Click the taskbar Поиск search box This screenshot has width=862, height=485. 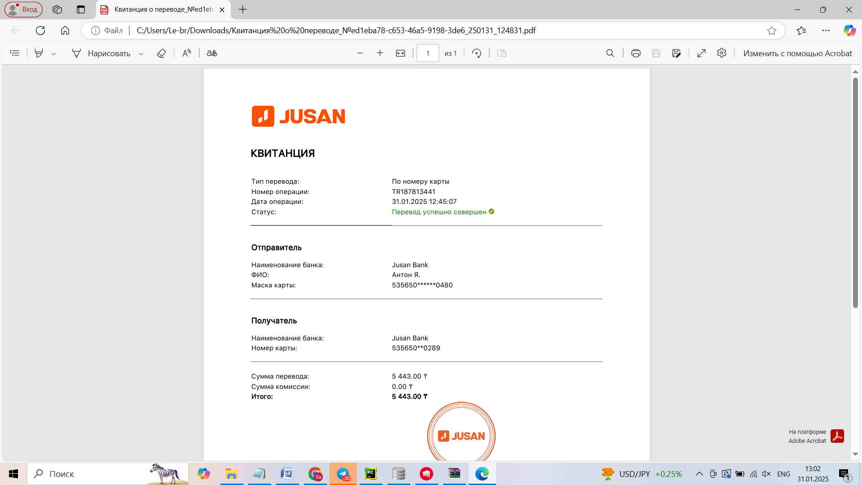pyautogui.click(x=108, y=474)
